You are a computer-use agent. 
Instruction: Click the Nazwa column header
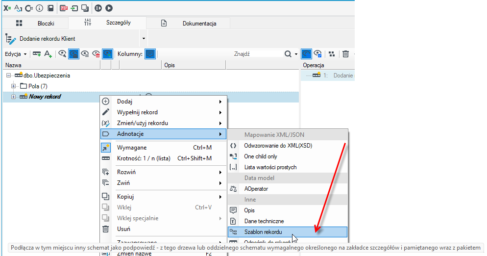coord(51,65)
